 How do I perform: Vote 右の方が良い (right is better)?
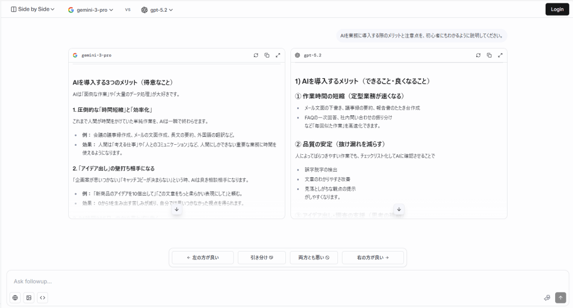pyautogui.click(x=372, y=258)
